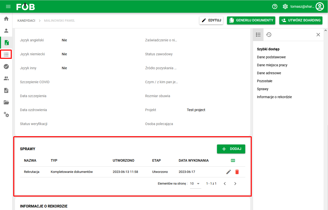The height and width of the screenshot is (210, 328).
Task: Click the Osoba polecająca label
Action: [x=159, y=124]
